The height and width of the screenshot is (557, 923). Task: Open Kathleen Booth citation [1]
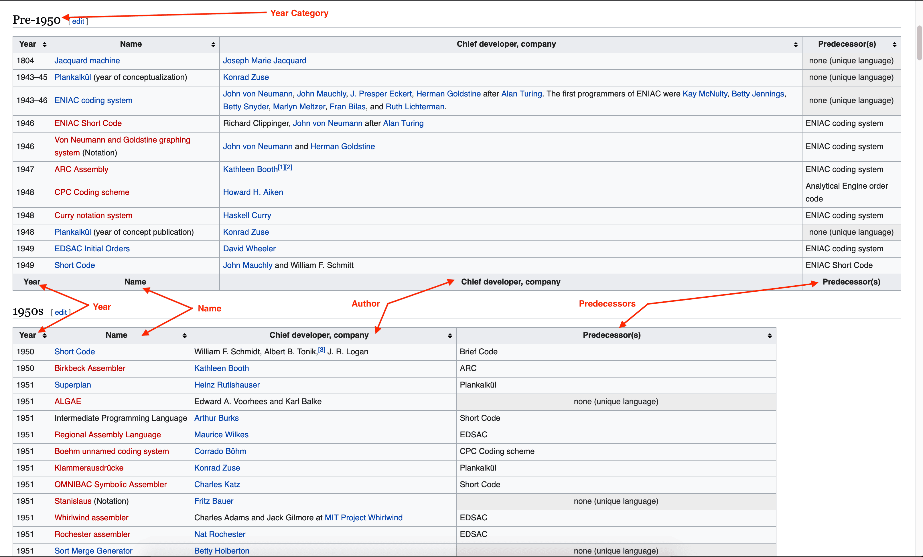click(281, 167)
